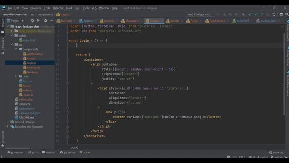289x163 pixels.
Task: Open the Flutter Inspector side strip
Action: [x=287, y=30]
